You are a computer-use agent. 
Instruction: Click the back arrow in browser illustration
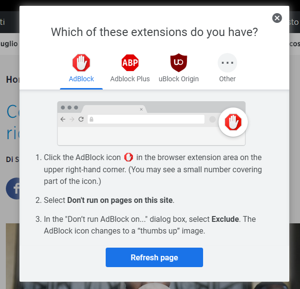point(63,119)
